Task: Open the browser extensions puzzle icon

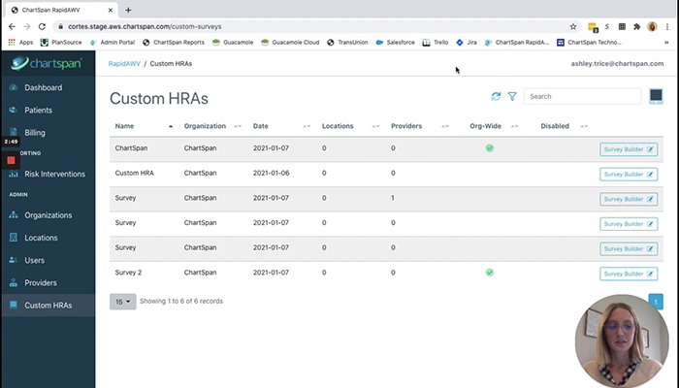Action: point(636,26)
